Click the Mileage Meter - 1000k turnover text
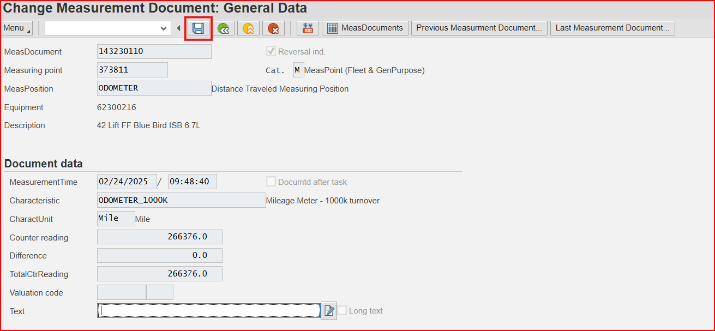Viewport: 715px width, 331px height. (x=323, y=201)
